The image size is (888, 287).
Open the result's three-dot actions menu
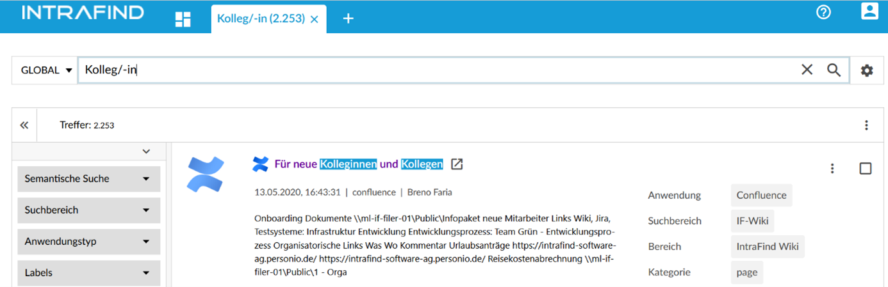point(832,168)
